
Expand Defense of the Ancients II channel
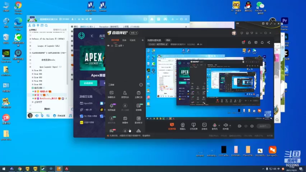click(x=30, y=39)
